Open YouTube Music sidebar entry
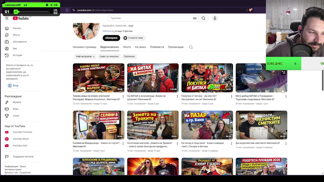 point(21,139)
